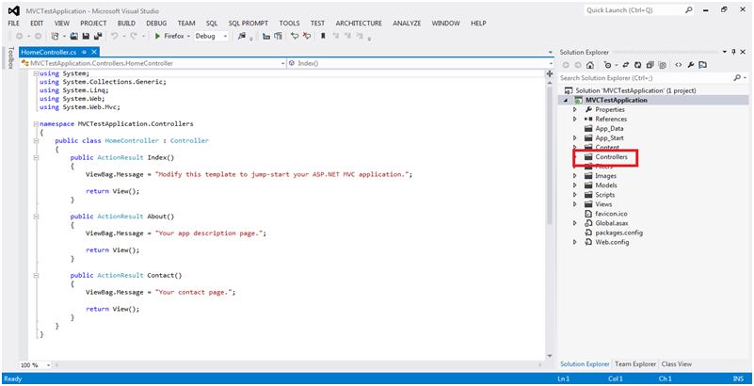Click the Save All toolbar icon
The height and width of the screenshot is (386, 754).
pyautogui.click(x=98, y=36)
